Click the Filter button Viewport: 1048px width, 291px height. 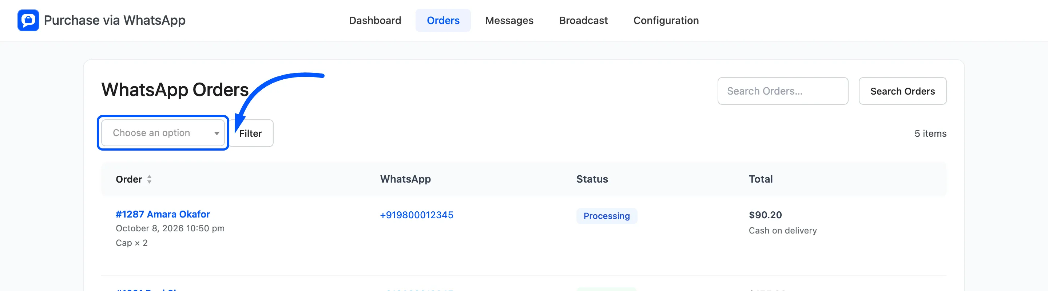[x=251, y=133]
